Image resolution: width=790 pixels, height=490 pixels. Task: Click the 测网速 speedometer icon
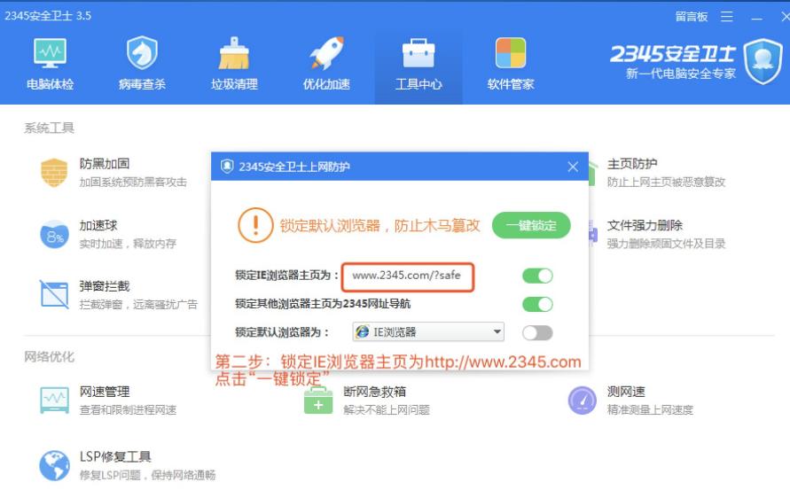[x=583, y=401]
